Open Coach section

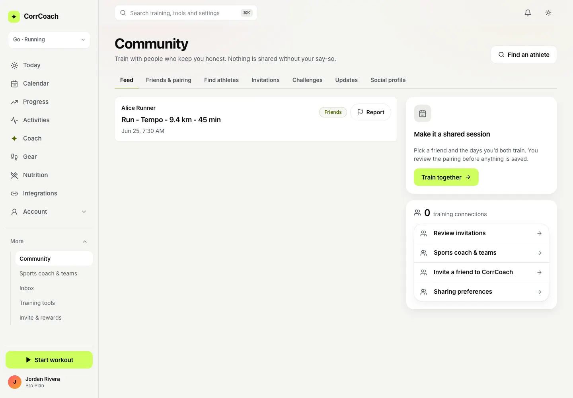pyautogui.click(x=49, y=139)
